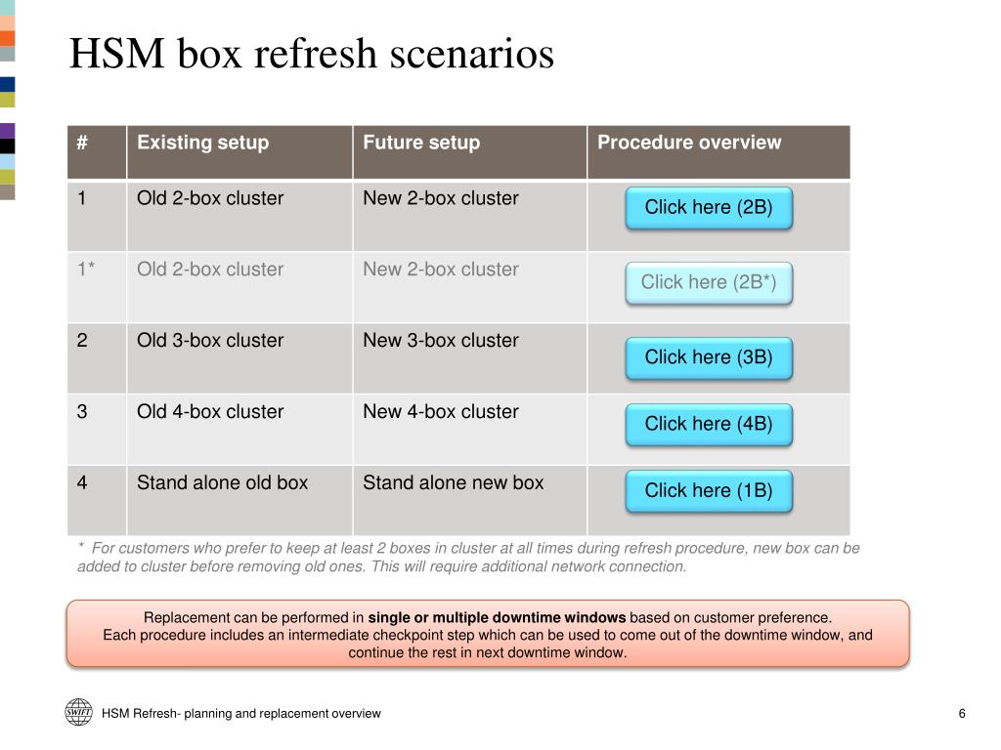Open the Click here (1B) procedure
Screen dimensions: 1001x750
pos(709,491)
